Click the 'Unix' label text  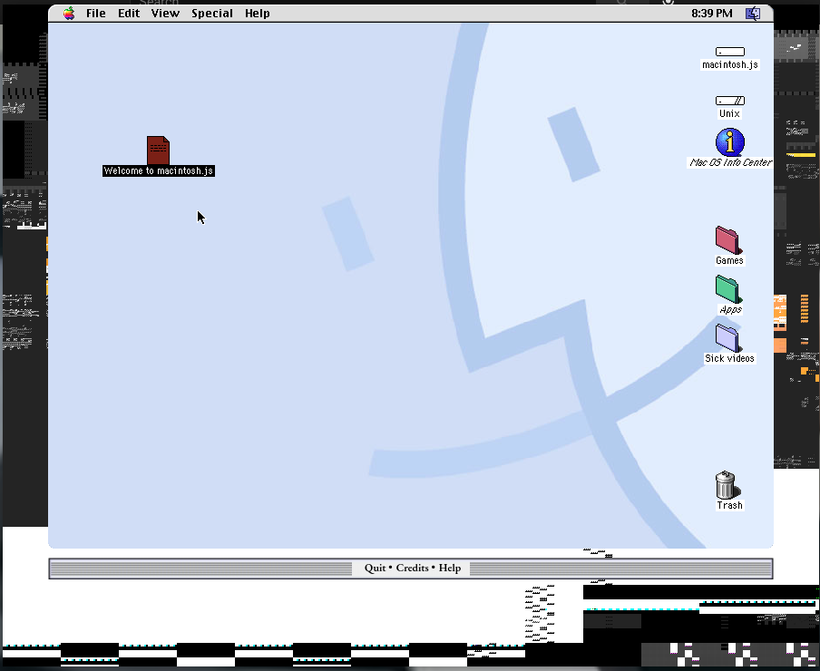click(729, 114)
